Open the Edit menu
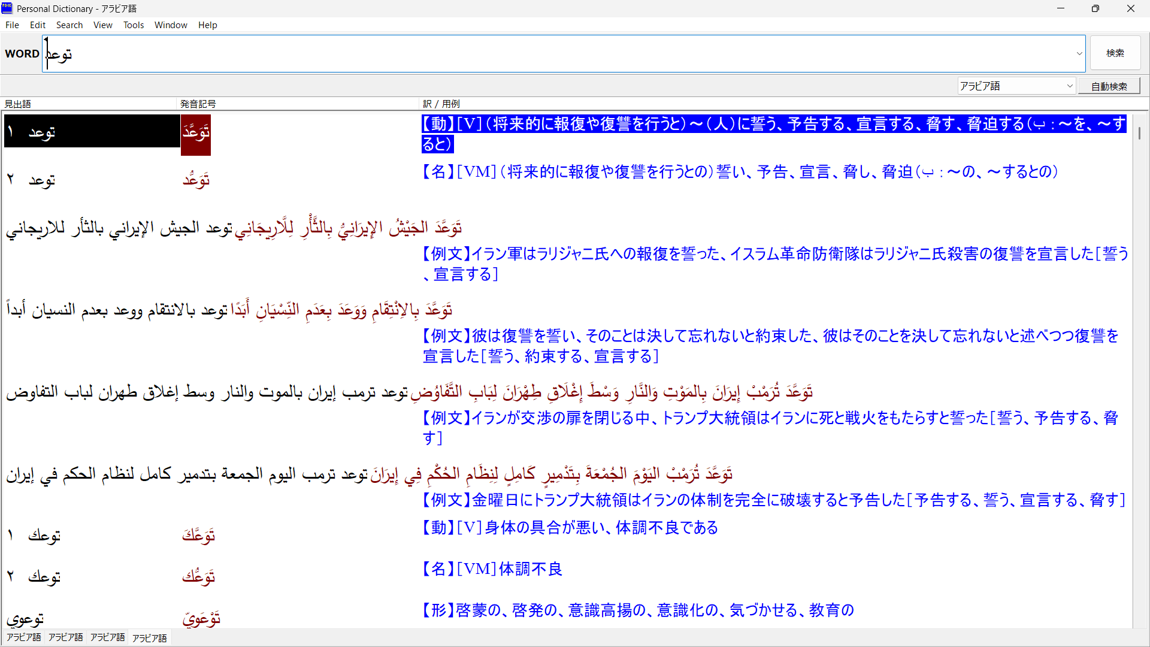This screenshot has height=647, width=1150. click(38, 25)
